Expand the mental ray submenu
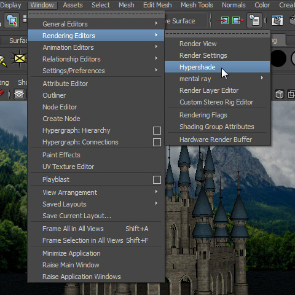The width and height of the screenshot is (295, 295). pyautogui.click(x=217, y=79)
